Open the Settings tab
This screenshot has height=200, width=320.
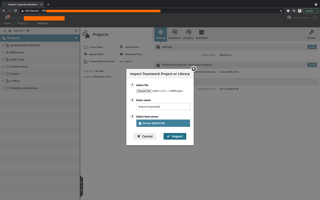(161, 35)
